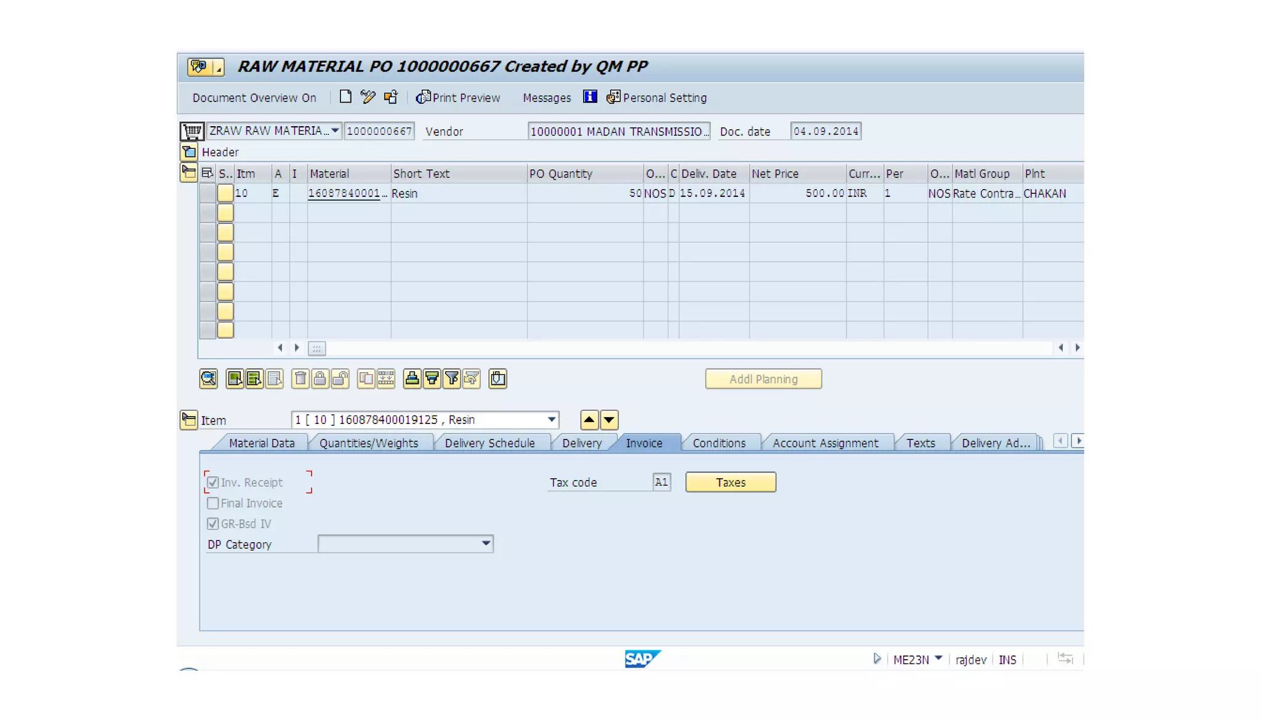Switch to the Account Assignment tab
The height and width of the screenshot is (720, 1261).
pyautogui.click(x=826, y=443)
